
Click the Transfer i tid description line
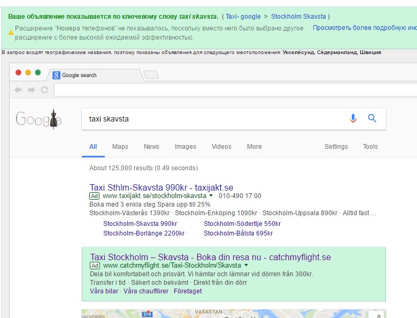pyautogui.click(x=168, y=283)
